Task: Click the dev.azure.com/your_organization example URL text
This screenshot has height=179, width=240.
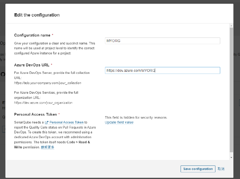Action: pos(43,103)
